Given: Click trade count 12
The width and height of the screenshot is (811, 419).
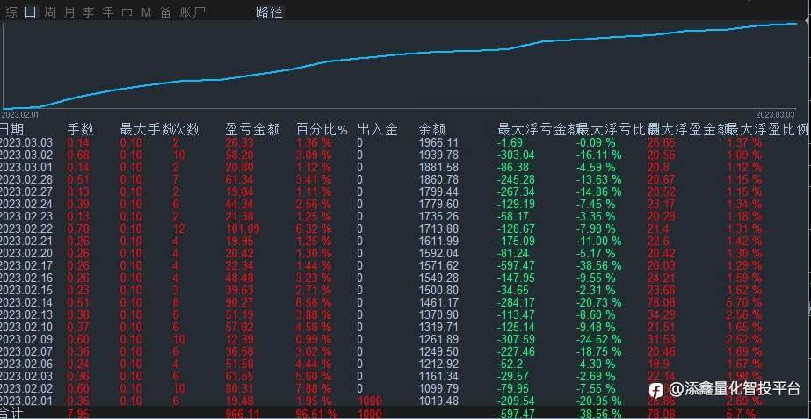Looking at the screenshot, I should [179, 228].
